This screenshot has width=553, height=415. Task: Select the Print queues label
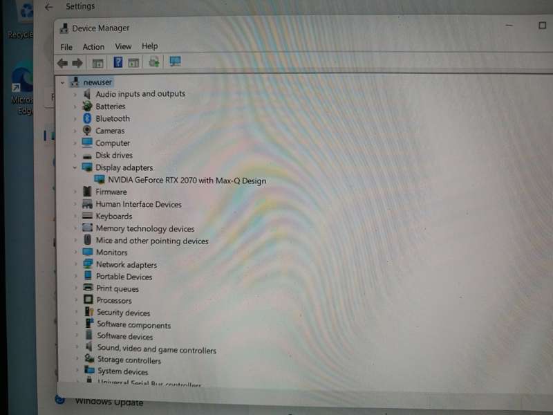(x=118, y=288)
